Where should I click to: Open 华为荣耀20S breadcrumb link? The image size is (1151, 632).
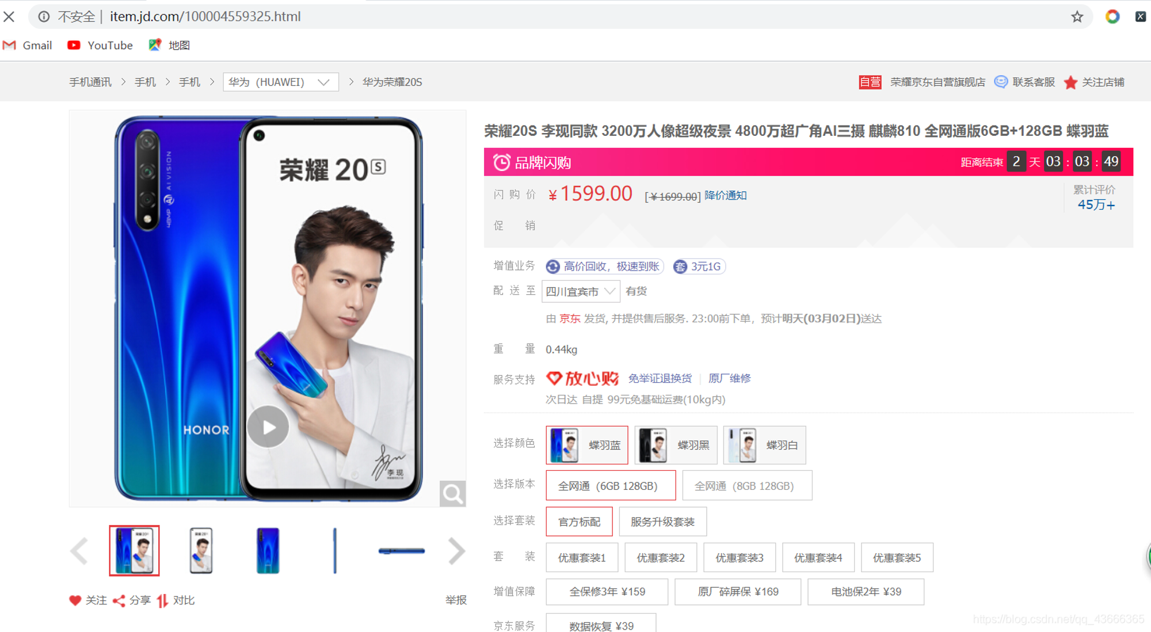392,82
